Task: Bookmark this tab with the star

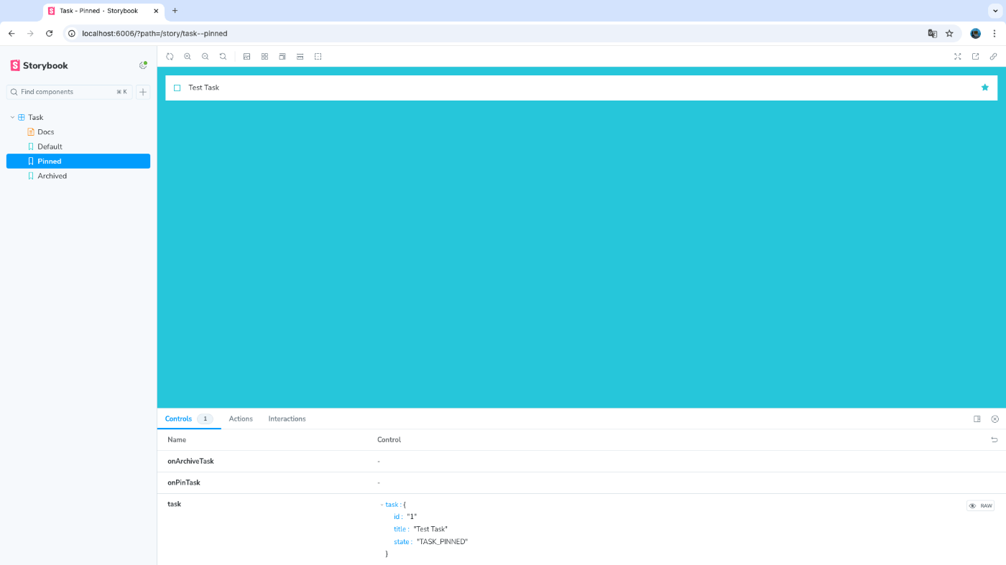Action: click(949, 33)
